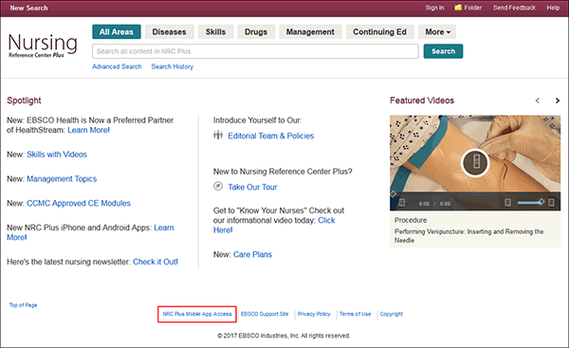The image size is (569, 348).
Task: Open EBSCO Support Site link
Action: pyautogui.click(x=265, y=314)
